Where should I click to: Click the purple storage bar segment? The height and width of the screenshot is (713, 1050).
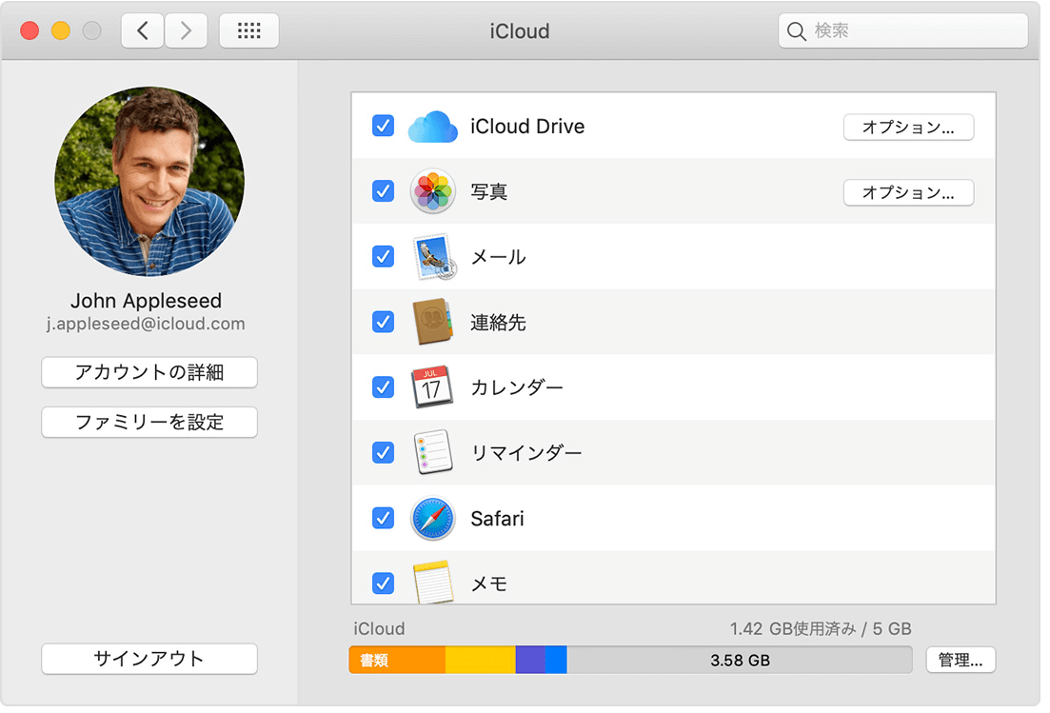(x=530, y=660)
